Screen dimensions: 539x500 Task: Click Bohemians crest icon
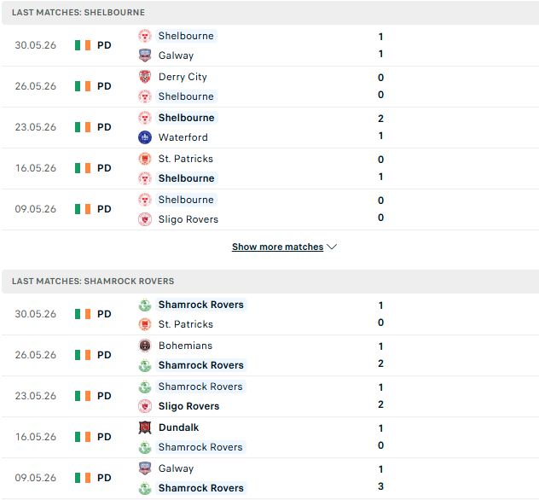(x=145, y=346)
